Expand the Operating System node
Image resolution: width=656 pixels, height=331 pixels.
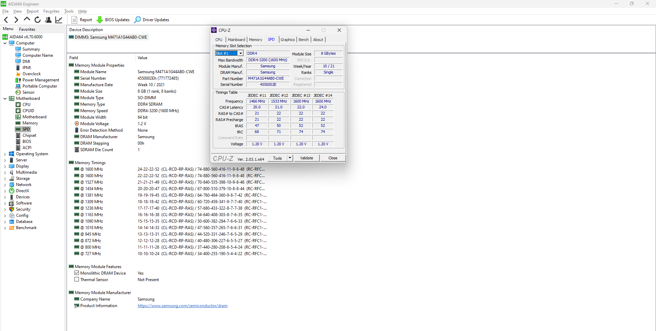coord(5,154)
